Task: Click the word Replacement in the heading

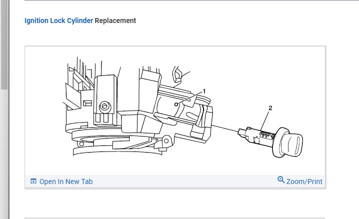Action: [x=115, y=20]
